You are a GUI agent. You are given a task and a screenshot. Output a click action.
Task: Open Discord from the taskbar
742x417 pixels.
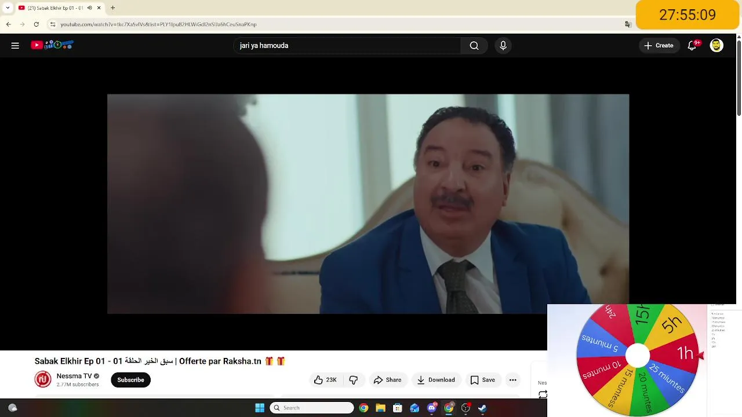point(432,408)
